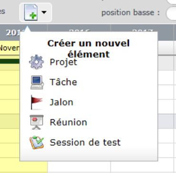Screen dimensions: 176x173
Task: Click the field above position basse
Action: 171,2
